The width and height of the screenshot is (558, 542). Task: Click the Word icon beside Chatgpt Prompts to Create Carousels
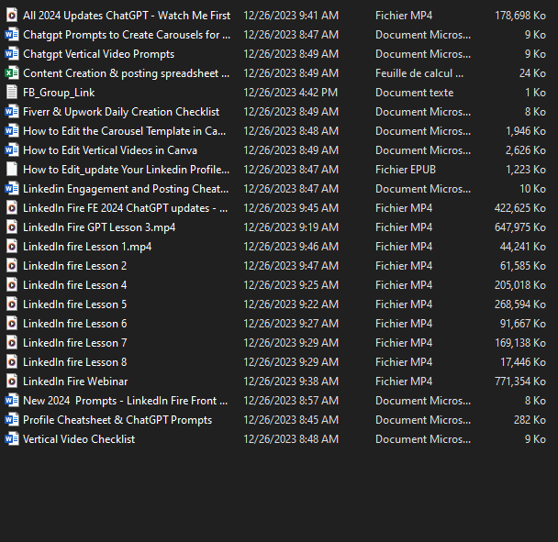coord(12,35)
